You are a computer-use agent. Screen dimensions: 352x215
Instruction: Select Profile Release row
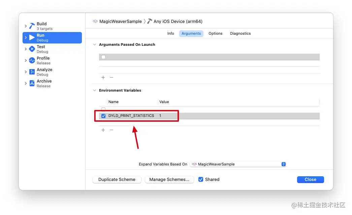pyautogui.click(x=52, y=60)
